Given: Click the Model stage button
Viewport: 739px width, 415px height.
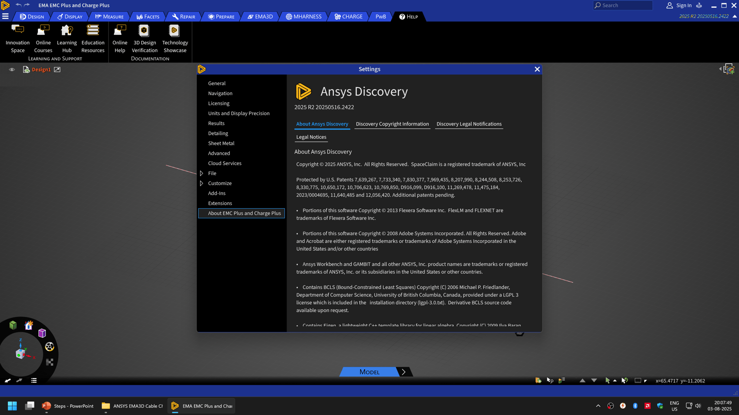Looking at the screenshot, I should [x=369, y=372].
